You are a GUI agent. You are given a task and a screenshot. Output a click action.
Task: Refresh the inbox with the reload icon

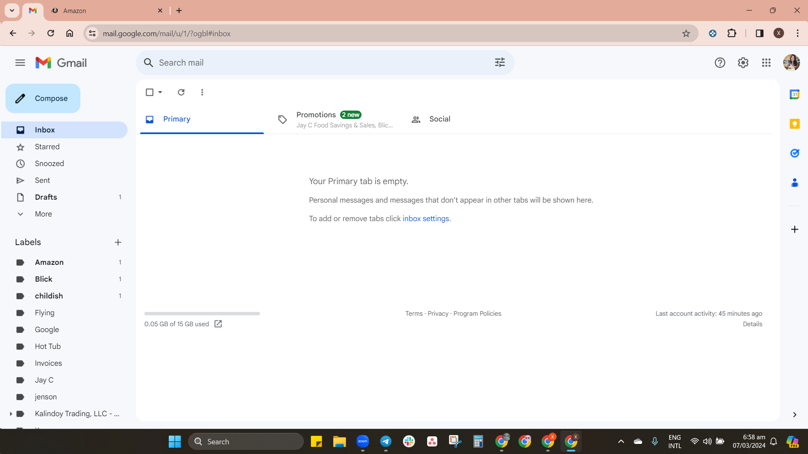[x=181, y=92]
